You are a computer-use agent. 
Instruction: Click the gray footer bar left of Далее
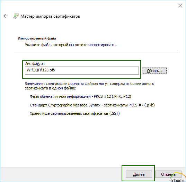tap(61, 174)
